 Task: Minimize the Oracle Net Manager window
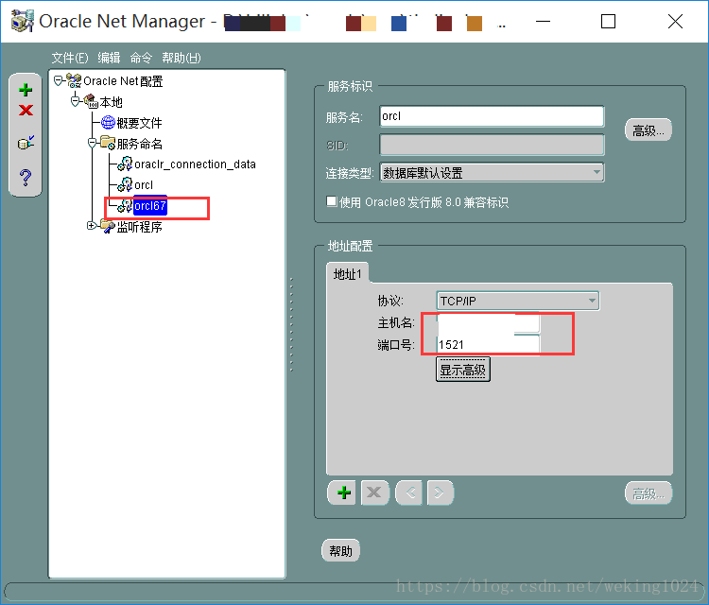[x=543, y=21]
